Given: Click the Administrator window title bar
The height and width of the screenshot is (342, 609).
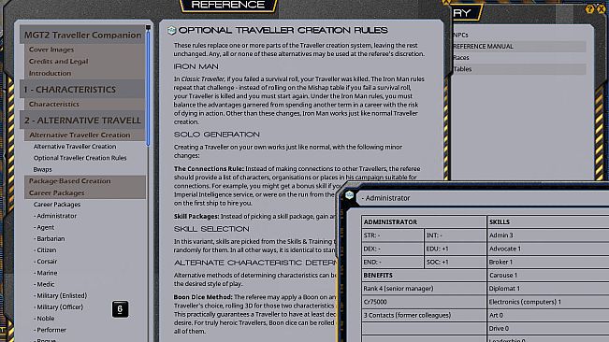Looking at the screenshot, I should coord(482,198).
